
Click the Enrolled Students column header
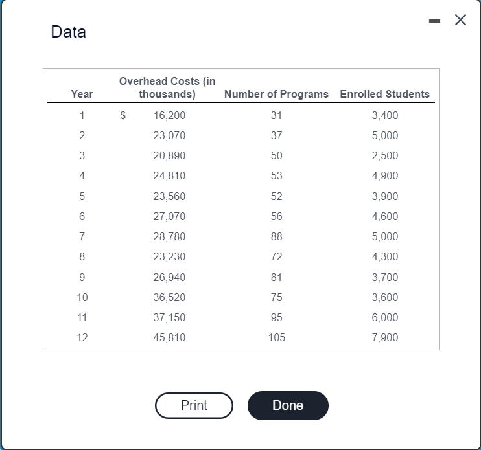(x=384, y=94)
